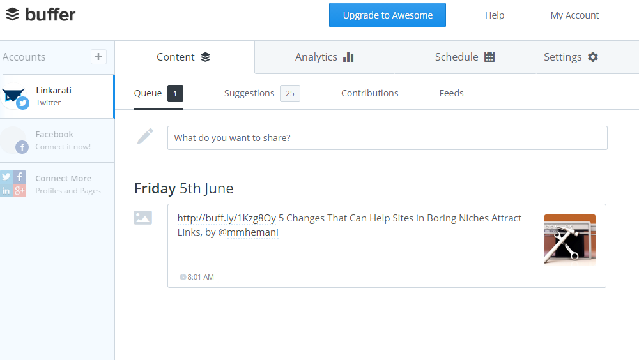The height and width of the screenshot is (360, 639).
Task: Click the 'What do you want to share?' field
Action: pyautogui.click(x=387, y=138)
